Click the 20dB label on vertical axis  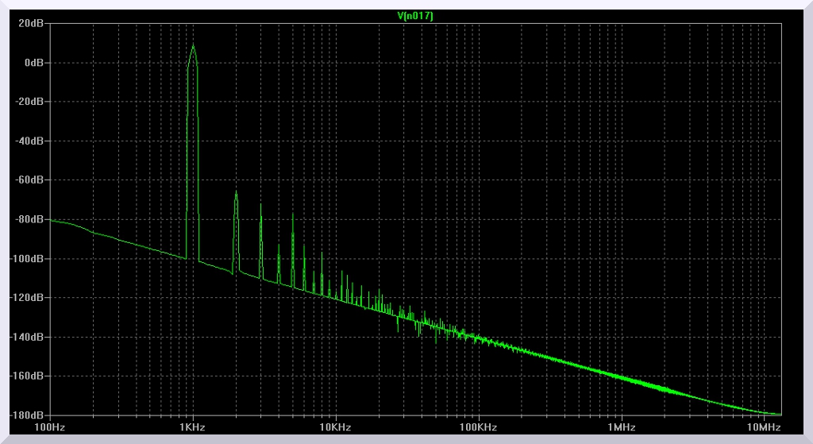pos(32,23)
